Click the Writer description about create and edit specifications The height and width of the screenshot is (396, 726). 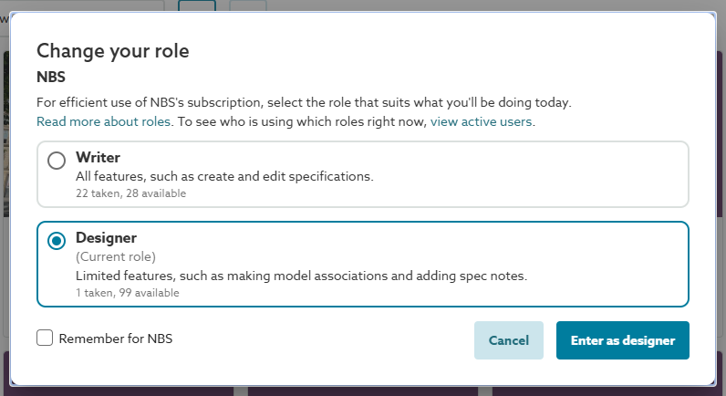point(224,176)
